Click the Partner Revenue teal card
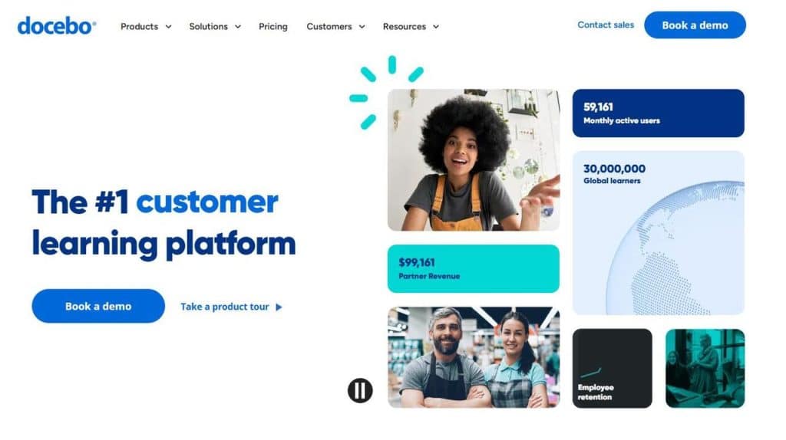Image resolution: width=786 pixels, height=440 pixels. 473,269
